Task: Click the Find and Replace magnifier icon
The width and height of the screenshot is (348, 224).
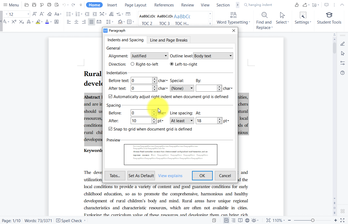Action: click(x=264, y=15)
